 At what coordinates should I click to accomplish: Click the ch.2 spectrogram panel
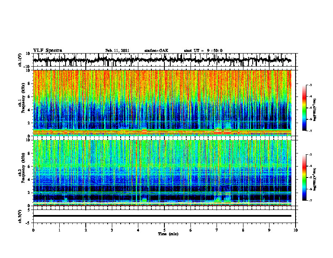[x=162, y=173]
